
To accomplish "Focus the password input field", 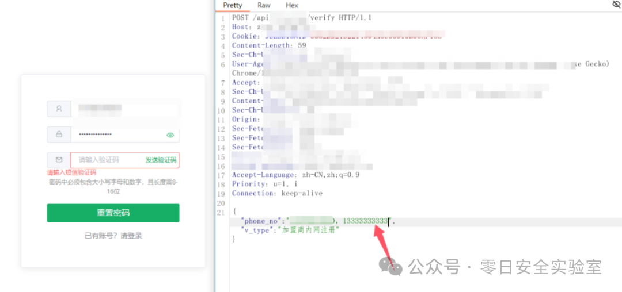I will 125,135.
